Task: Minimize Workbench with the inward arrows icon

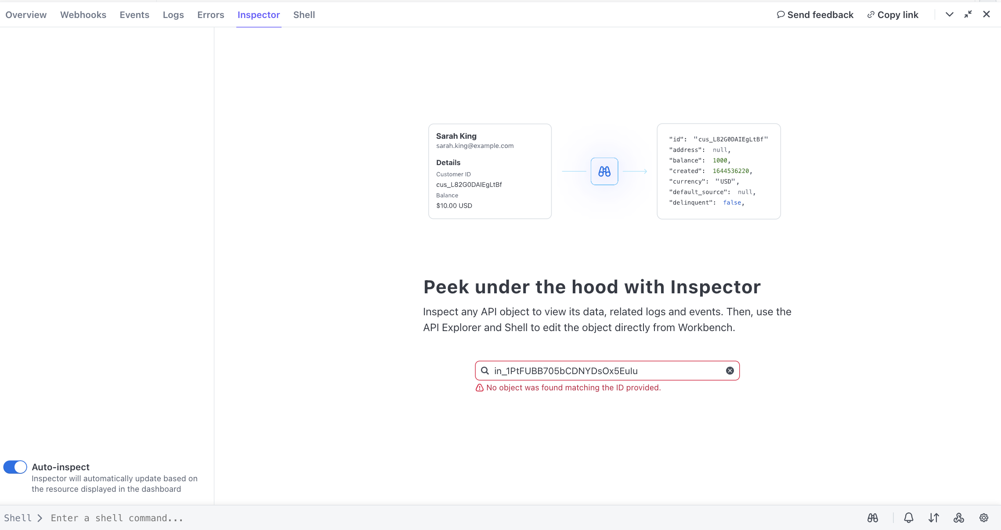Action: point(968,14)
